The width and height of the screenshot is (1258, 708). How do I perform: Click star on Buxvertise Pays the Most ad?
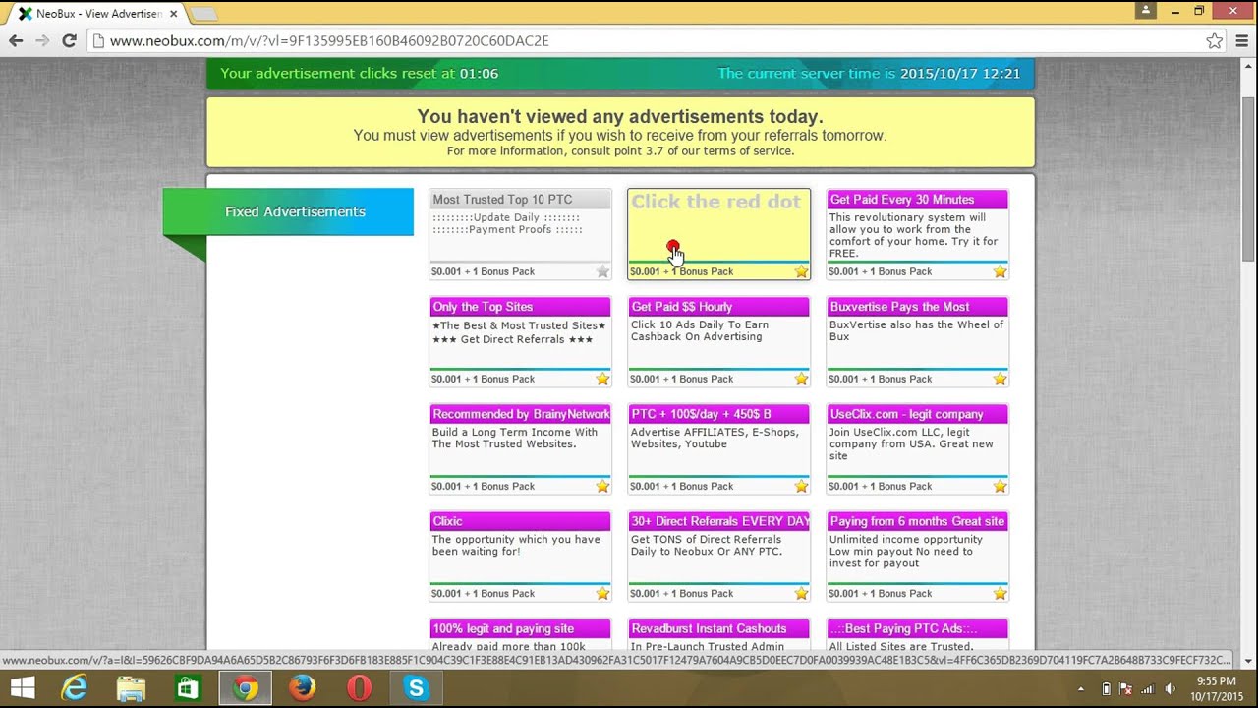tap(1000, 379)
